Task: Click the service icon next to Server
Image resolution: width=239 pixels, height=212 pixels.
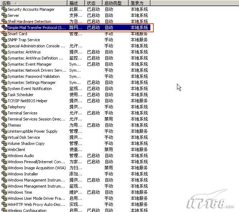Action: point(4,15)
